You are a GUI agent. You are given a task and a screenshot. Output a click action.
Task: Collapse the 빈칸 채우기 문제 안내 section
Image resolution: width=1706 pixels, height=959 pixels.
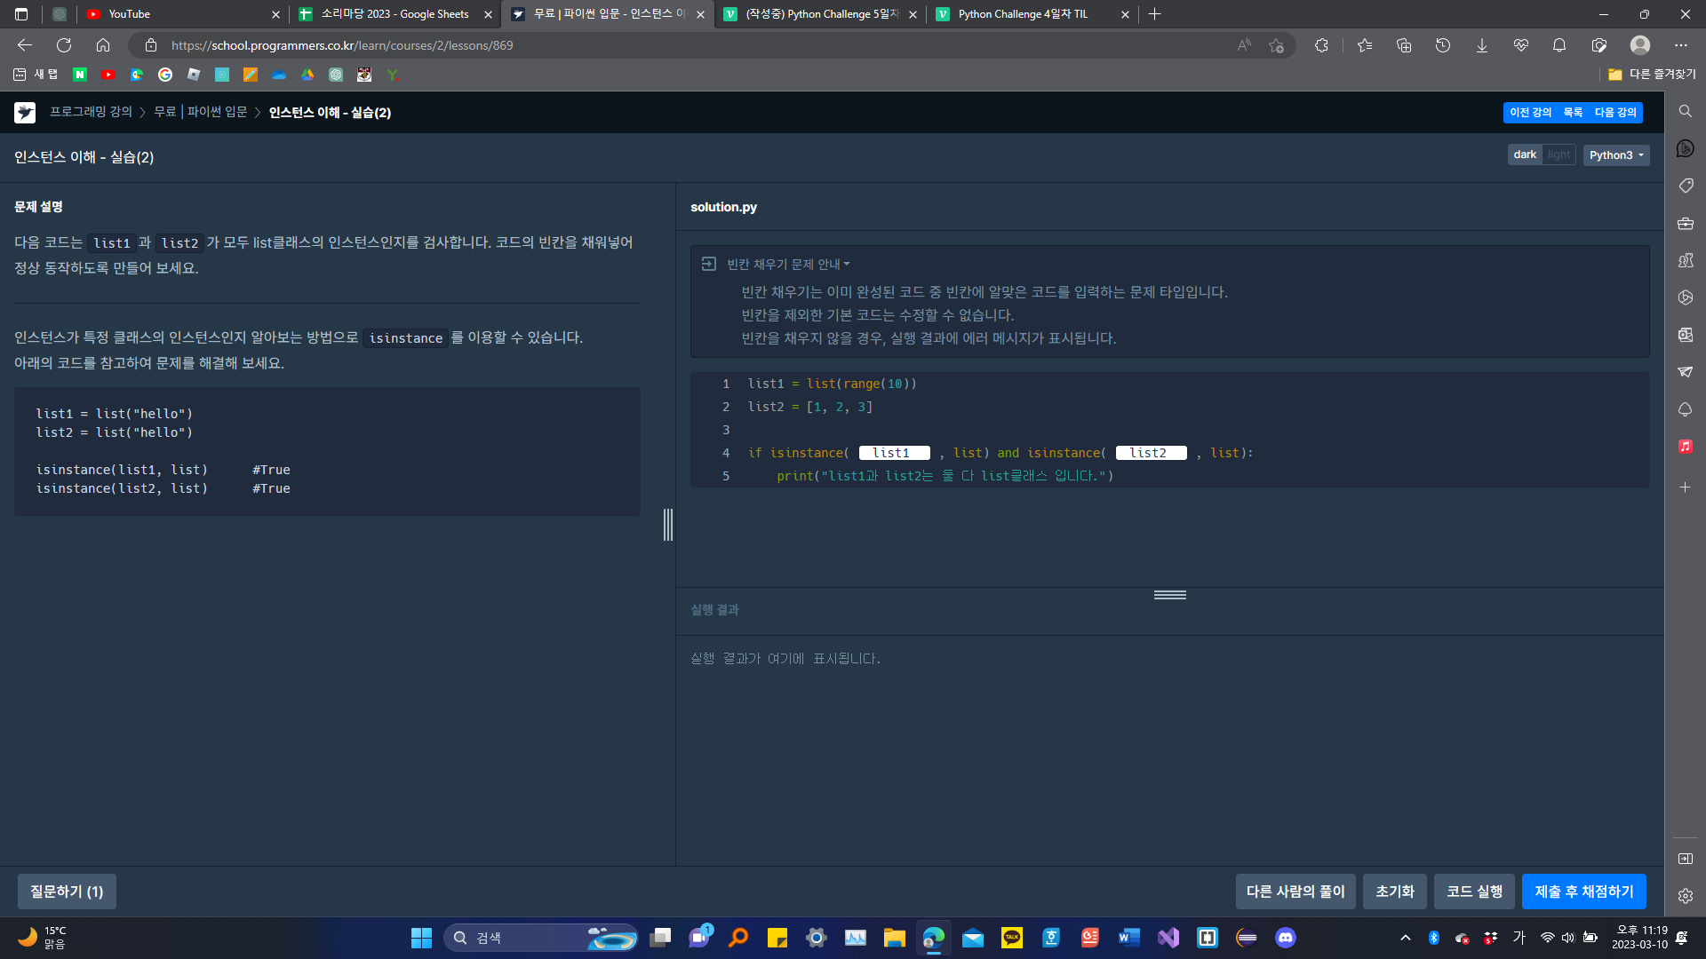(788, 265)
